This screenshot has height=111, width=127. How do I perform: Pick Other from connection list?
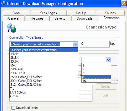44,96
